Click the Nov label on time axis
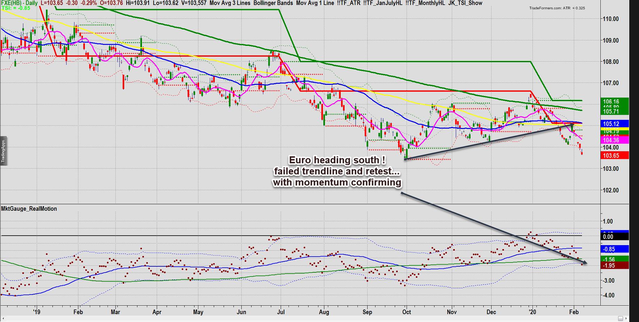 tap(452, 312)
